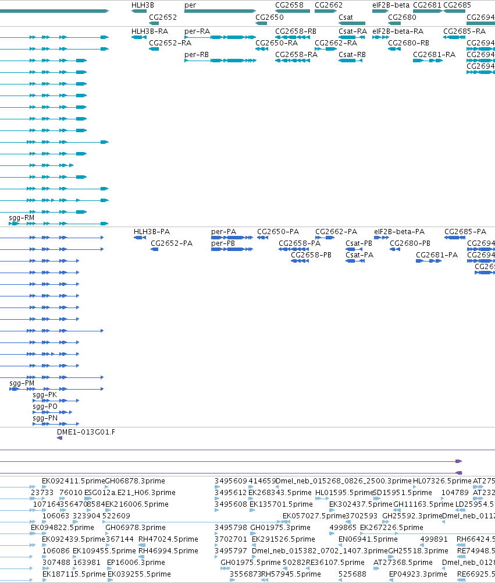Open EST EN06941.5prime
Screen dimensions: 495x583
368,539
